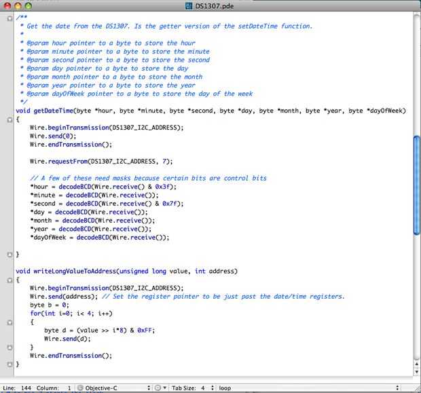Click the 'byte b = 0;' line
This screenshot has width=421, height=393.
(50, 305)
